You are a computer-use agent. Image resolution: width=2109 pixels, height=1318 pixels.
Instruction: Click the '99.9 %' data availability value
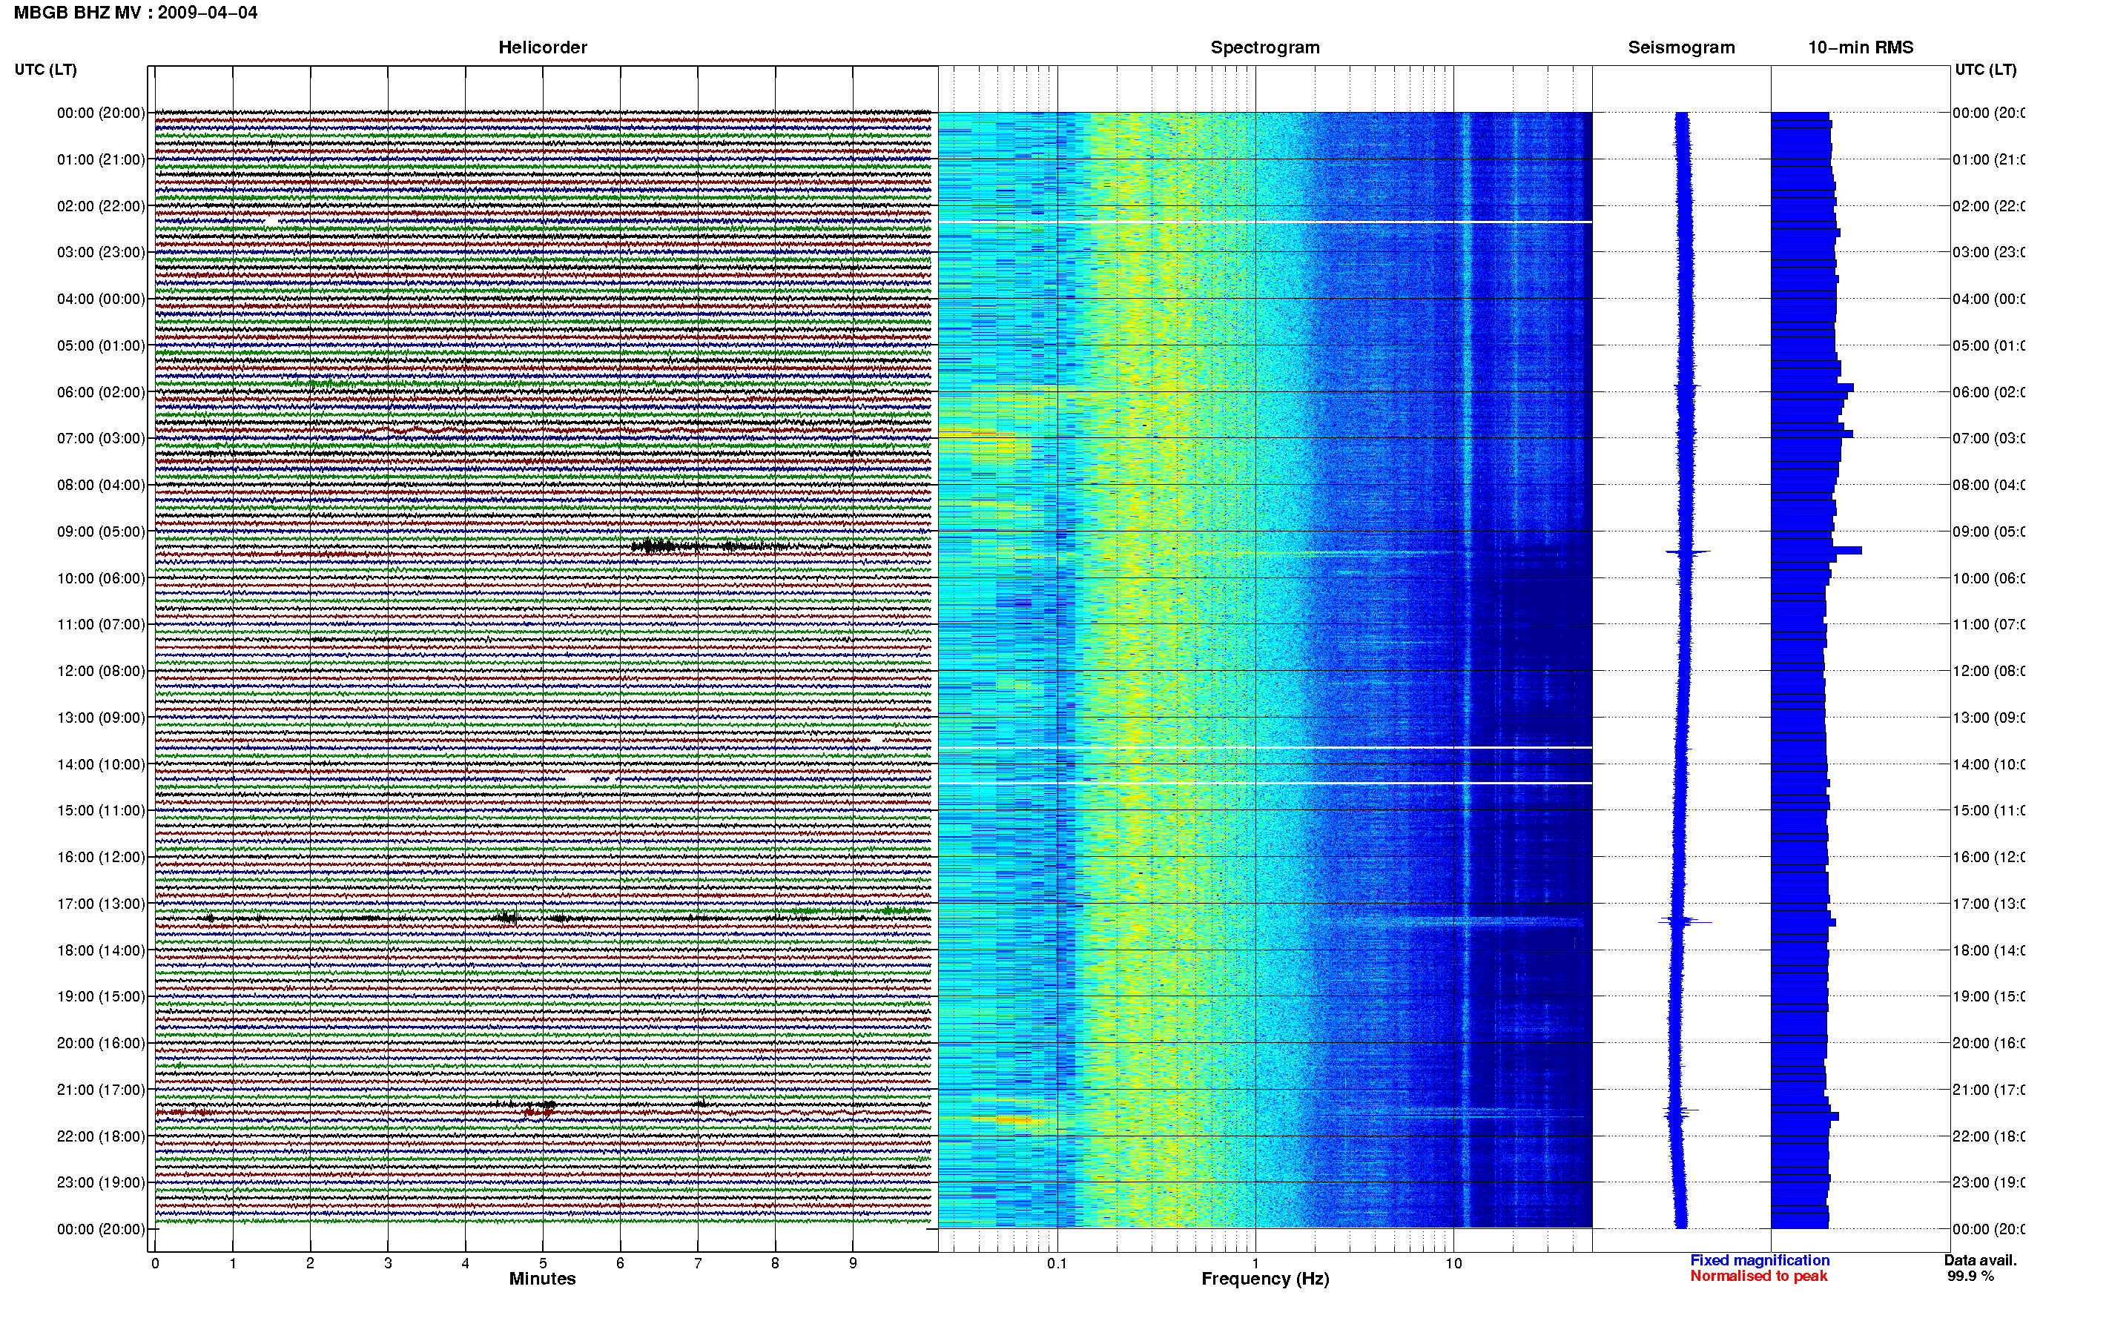tap(1970, 1276)
